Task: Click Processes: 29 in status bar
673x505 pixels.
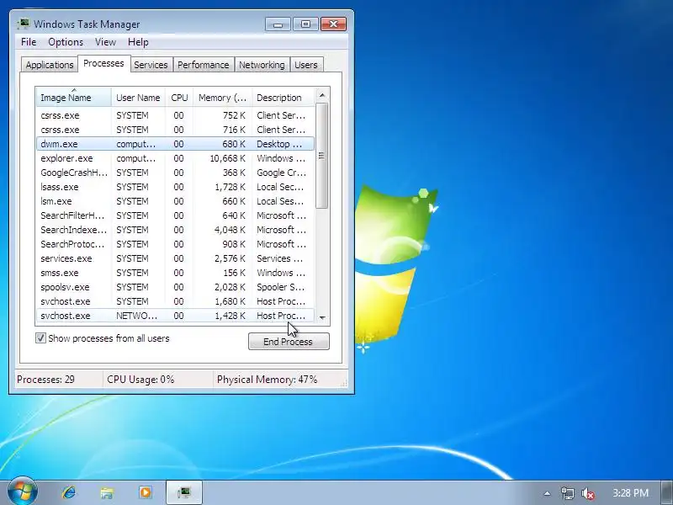Action: (45, 380)
